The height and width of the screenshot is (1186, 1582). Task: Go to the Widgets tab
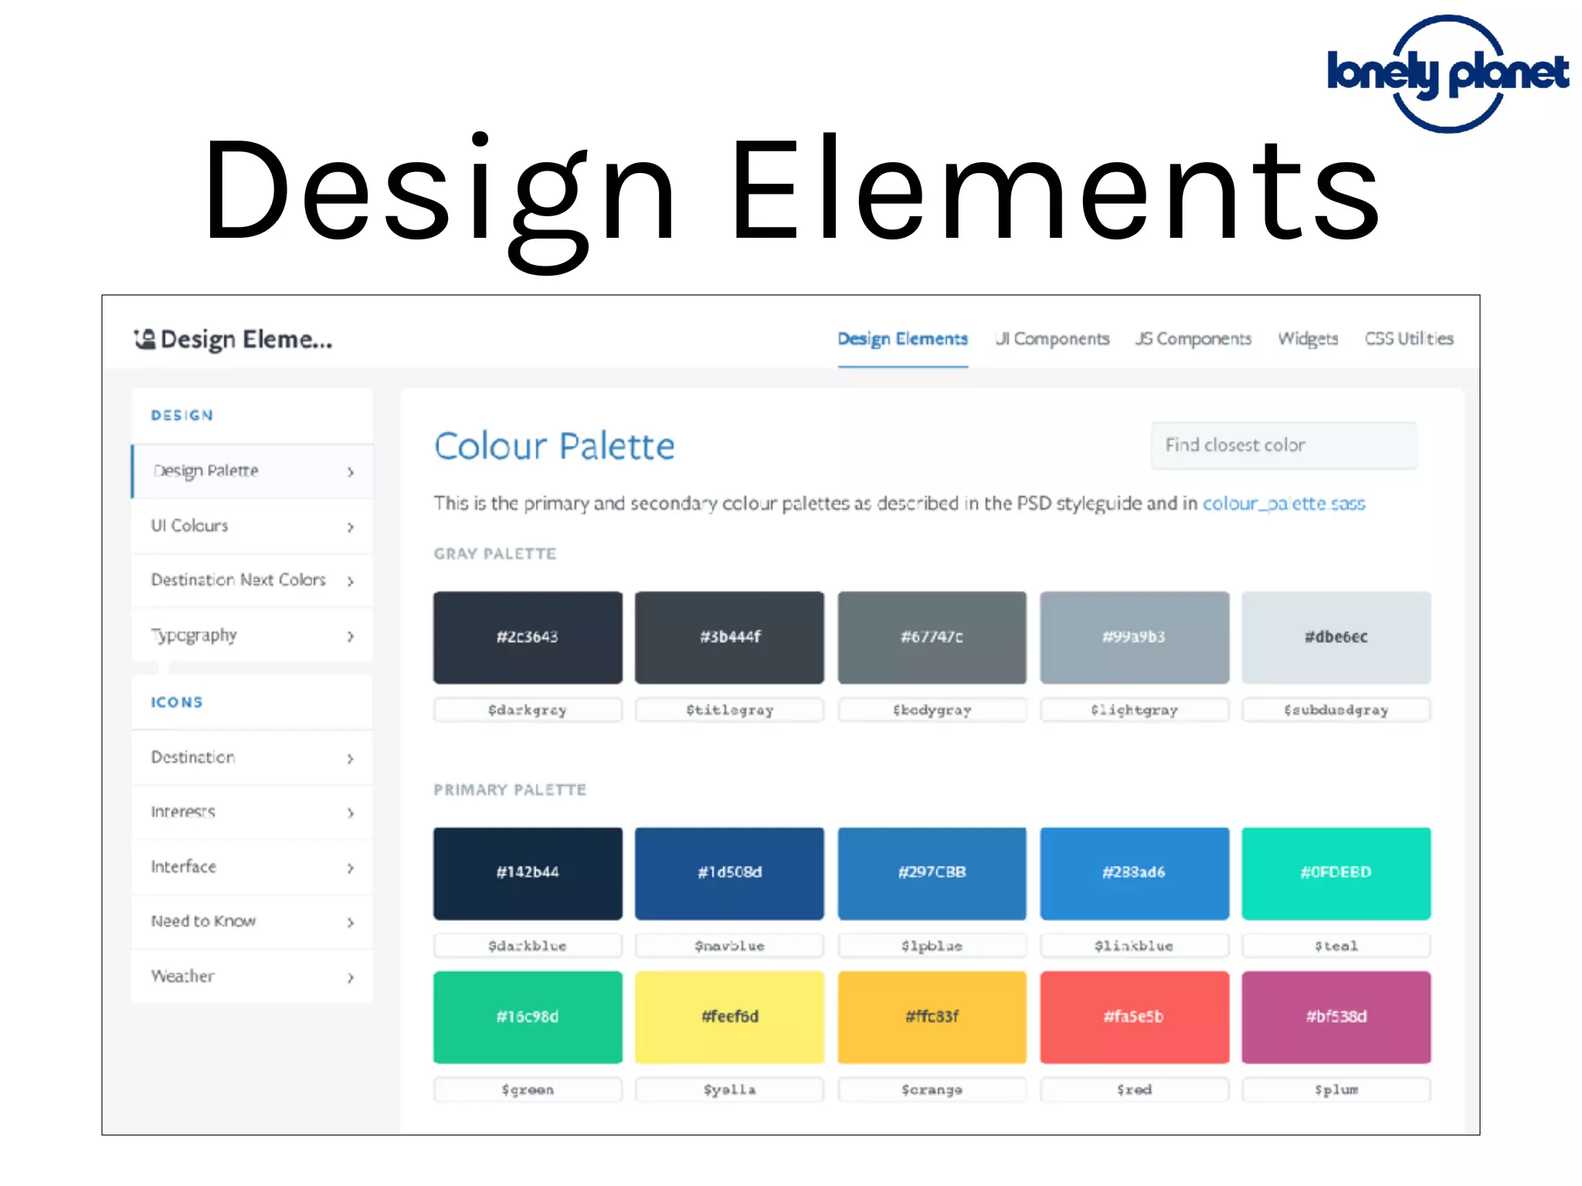click(x=1308, y=339)
